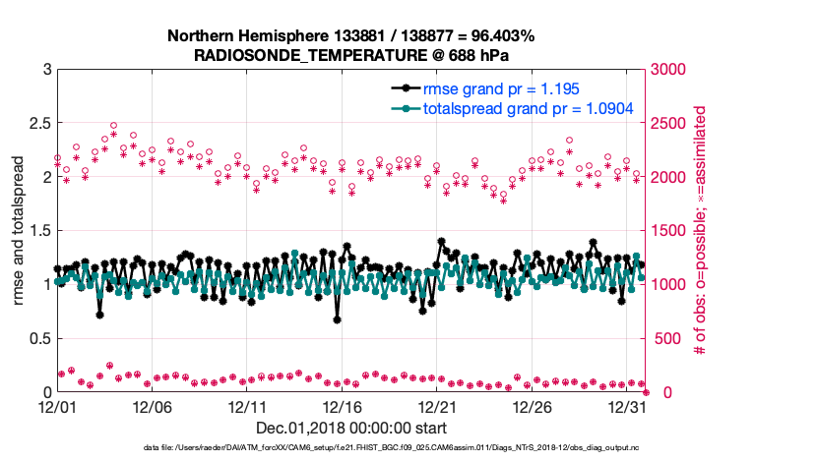Click the 12/11 x-axis tick label
The image size is (817, 462).
tap(248, 407)
